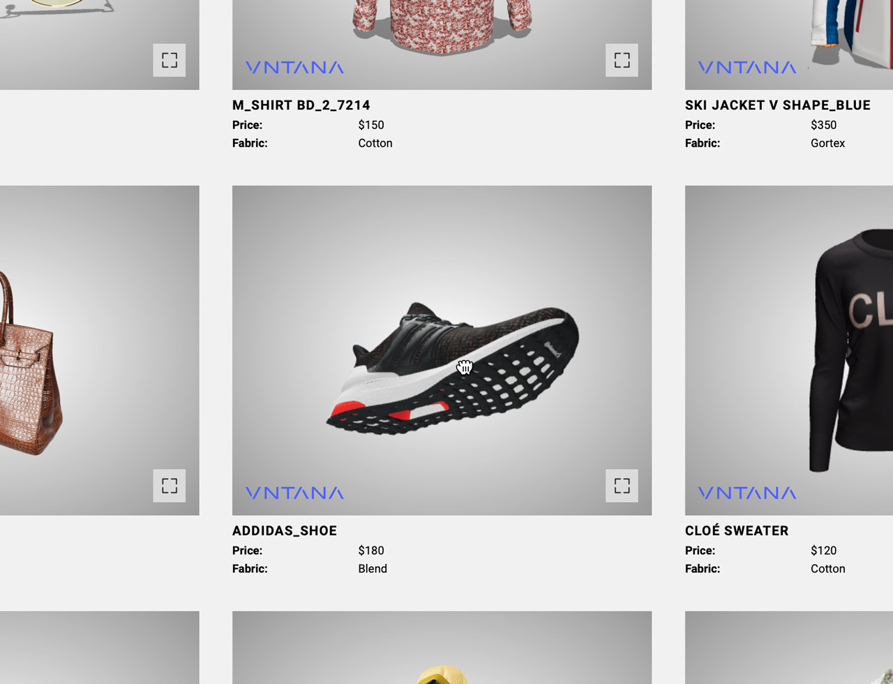
Task: Click the ADDIDAS_SHOE product title
Action: click(285, 530)
